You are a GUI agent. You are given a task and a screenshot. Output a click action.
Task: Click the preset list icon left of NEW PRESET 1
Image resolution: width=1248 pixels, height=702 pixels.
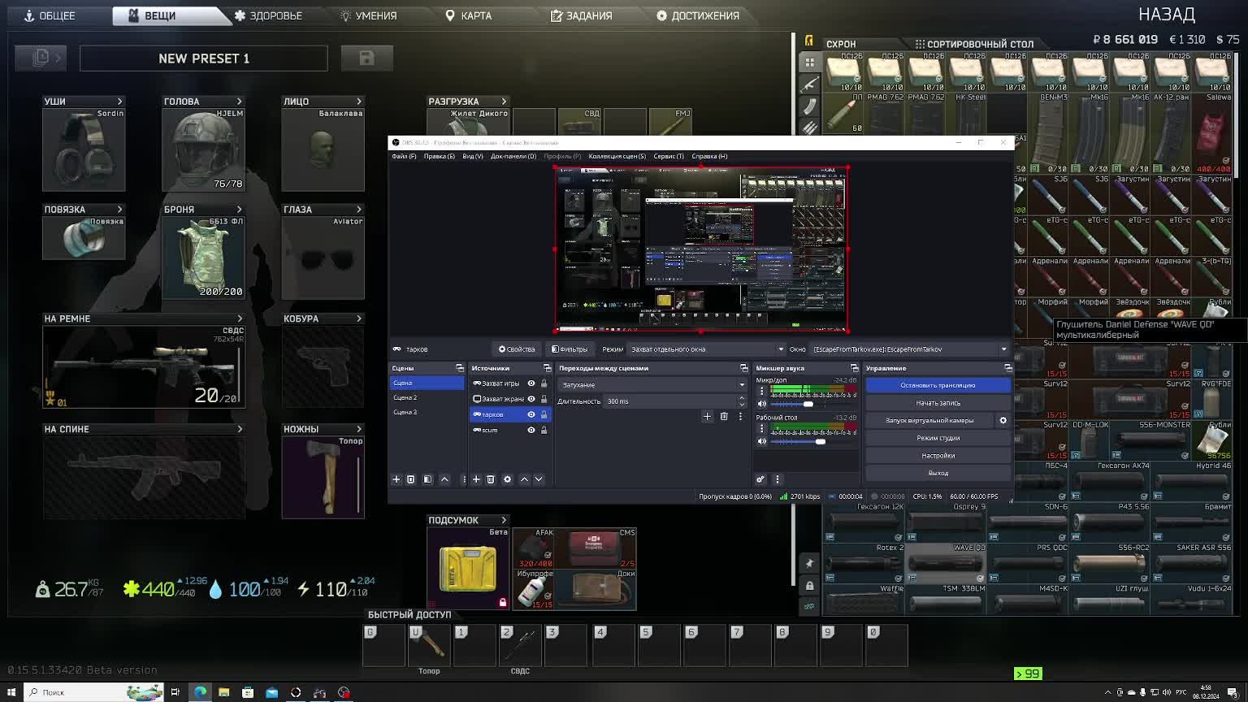tap(41, 58)
